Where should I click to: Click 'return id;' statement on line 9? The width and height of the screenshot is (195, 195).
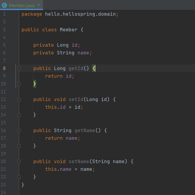pos(60,76)
